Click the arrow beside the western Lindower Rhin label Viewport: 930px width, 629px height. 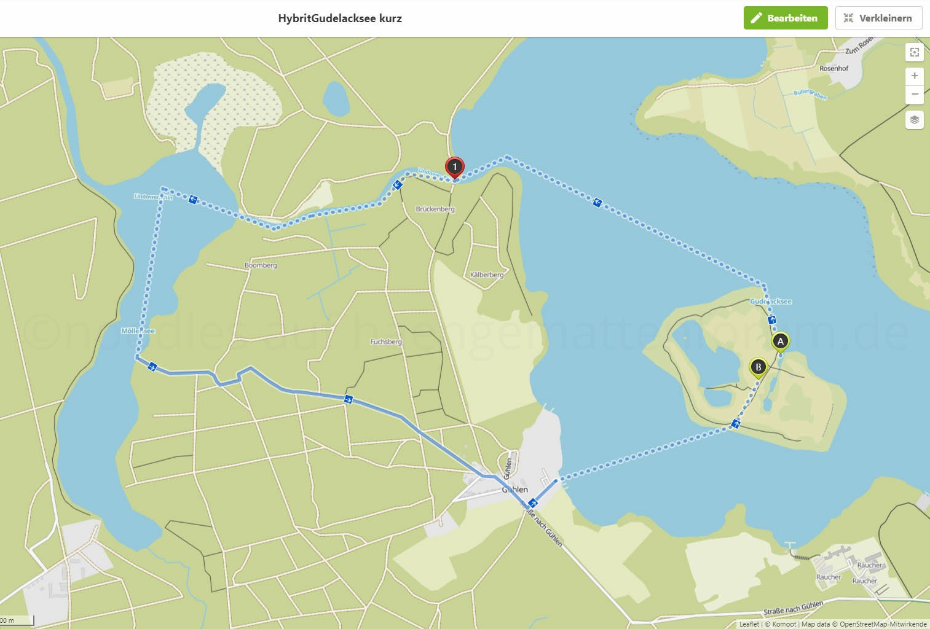click(x=193, y=200)
